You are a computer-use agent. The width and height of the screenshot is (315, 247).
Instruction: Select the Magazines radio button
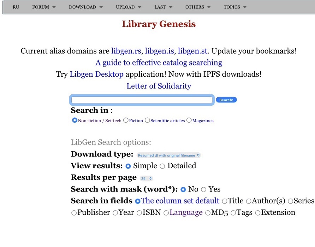pos(189,120)
